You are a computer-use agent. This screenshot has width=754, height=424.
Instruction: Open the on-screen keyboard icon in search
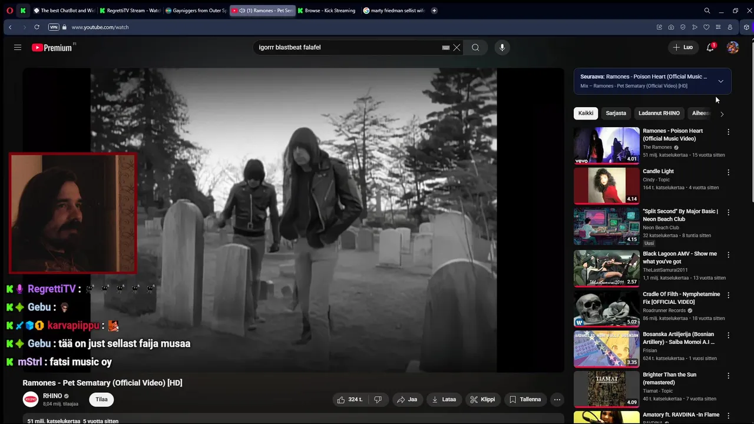446,47
